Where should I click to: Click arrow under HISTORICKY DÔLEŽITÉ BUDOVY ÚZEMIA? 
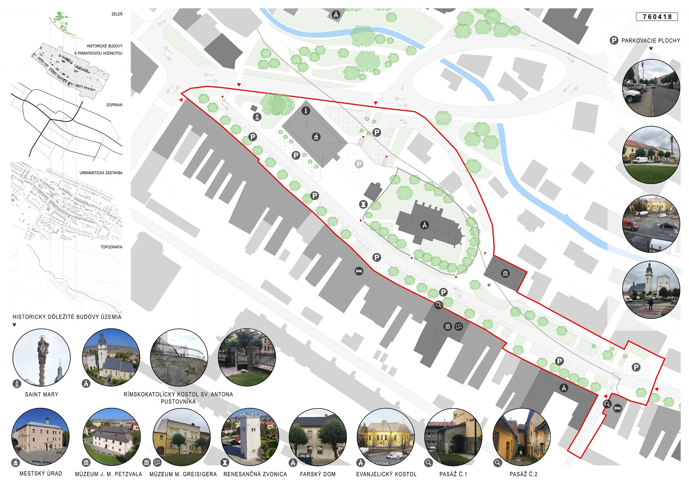[x=14, y=325]
